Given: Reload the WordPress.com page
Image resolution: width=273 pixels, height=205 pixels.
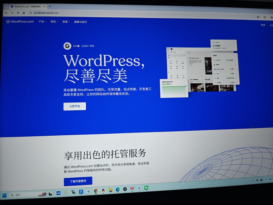Looking at the screenshot, I should [18, 13].
